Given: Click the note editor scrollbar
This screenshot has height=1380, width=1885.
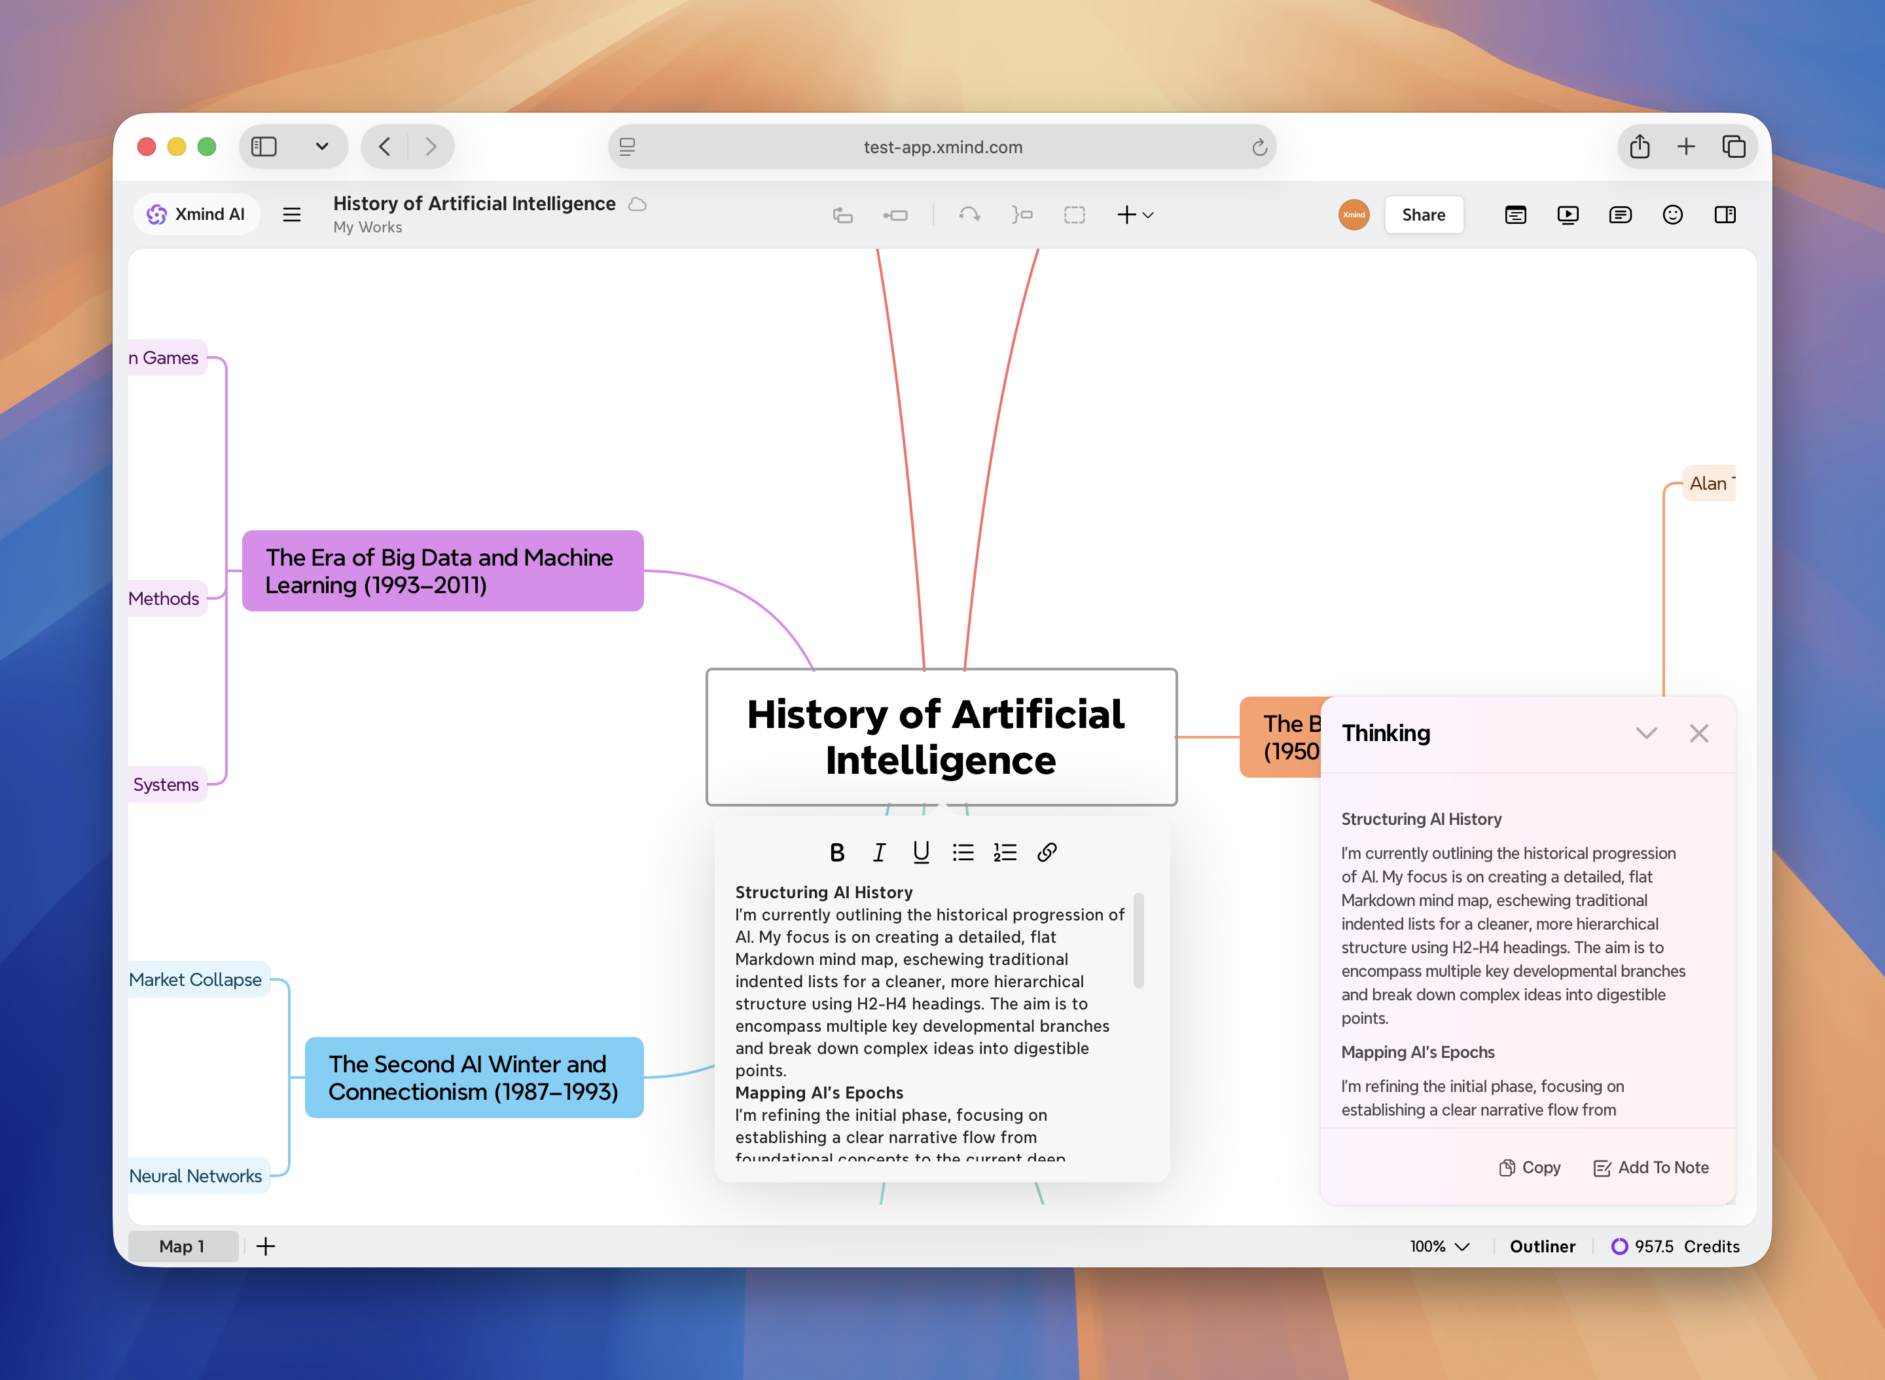Looking at the screenshot, I should [x=1138, y=941].
